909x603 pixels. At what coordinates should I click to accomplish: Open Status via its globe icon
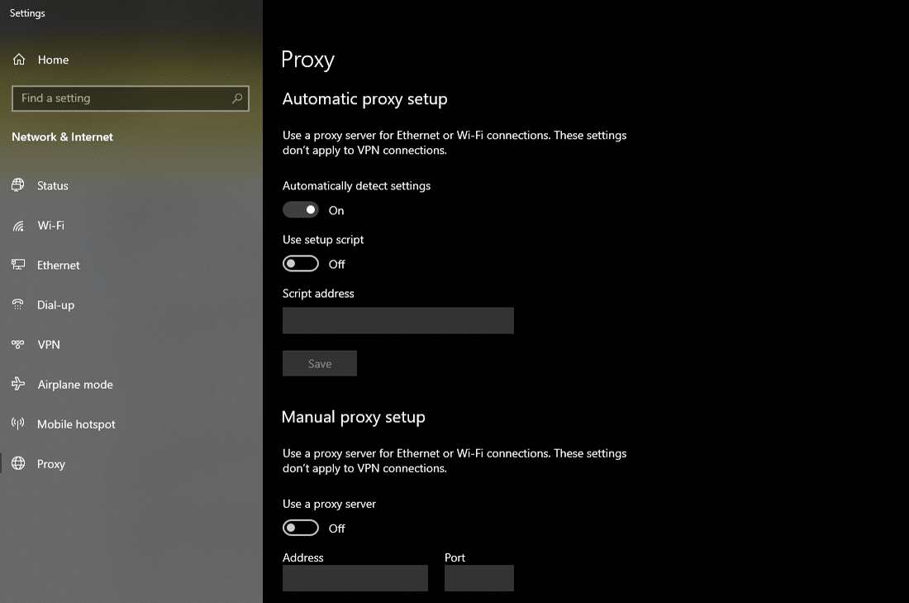[18, 185]
